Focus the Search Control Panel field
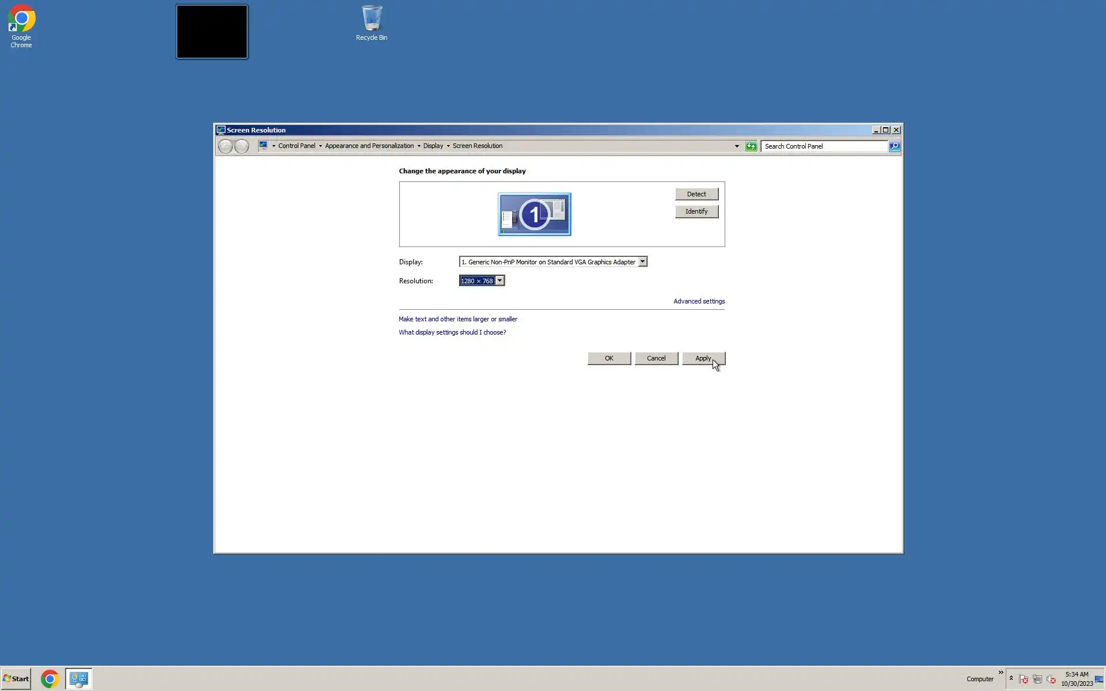 pos(824,146)
